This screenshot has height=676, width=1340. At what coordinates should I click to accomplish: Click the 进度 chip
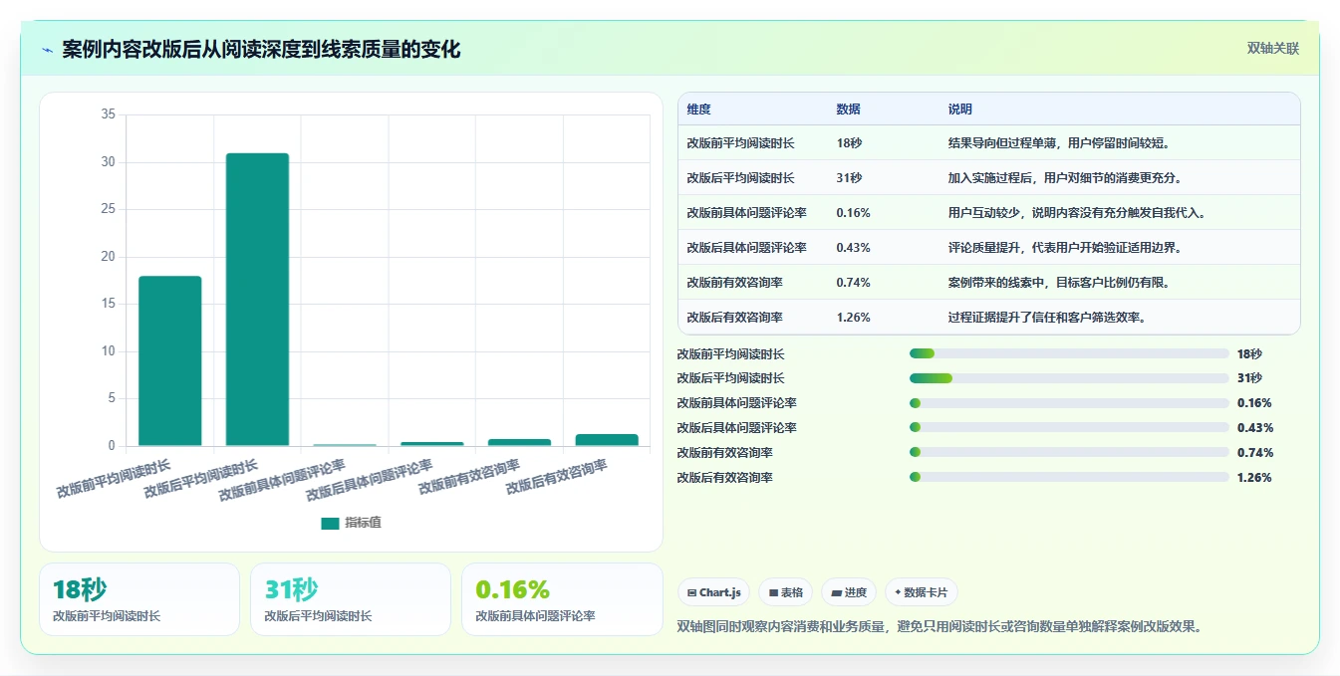(849, 592)
